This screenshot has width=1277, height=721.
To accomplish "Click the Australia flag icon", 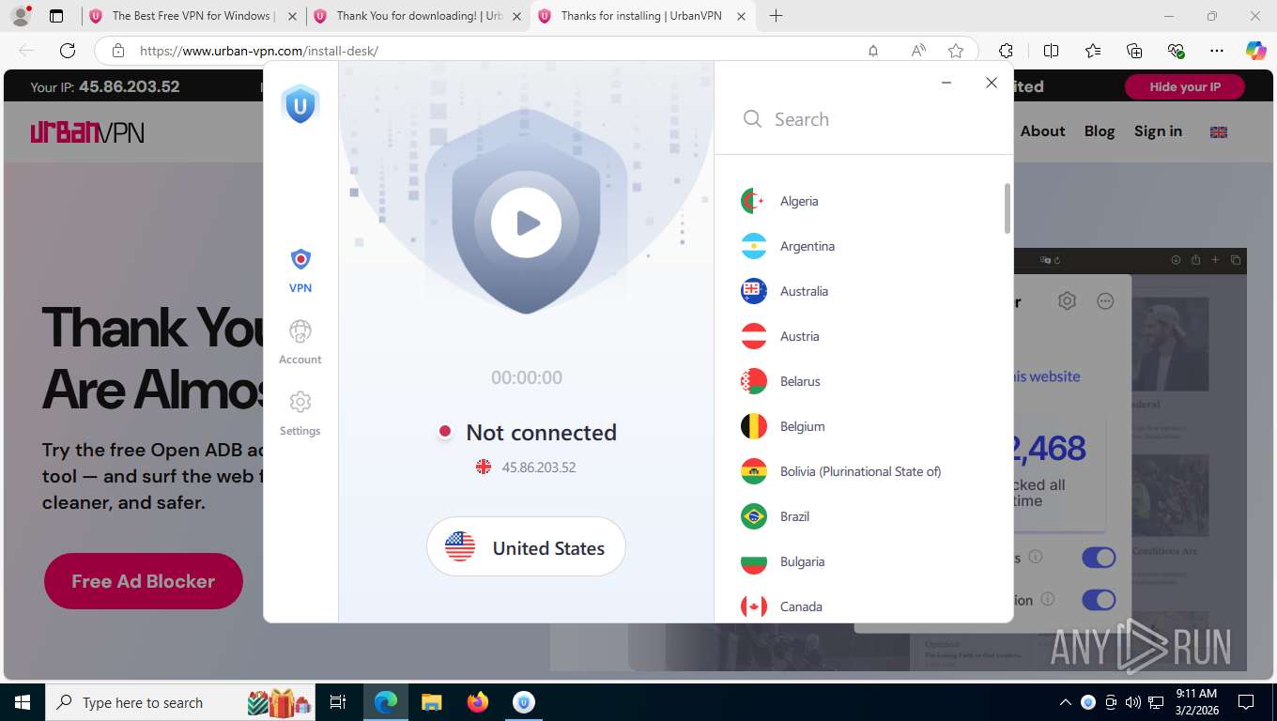I will pos(754,291).
